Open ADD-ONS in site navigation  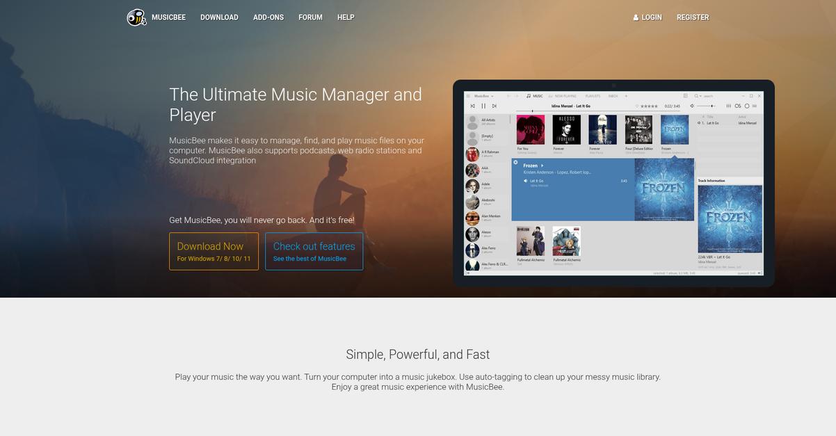tap(268, 17)
